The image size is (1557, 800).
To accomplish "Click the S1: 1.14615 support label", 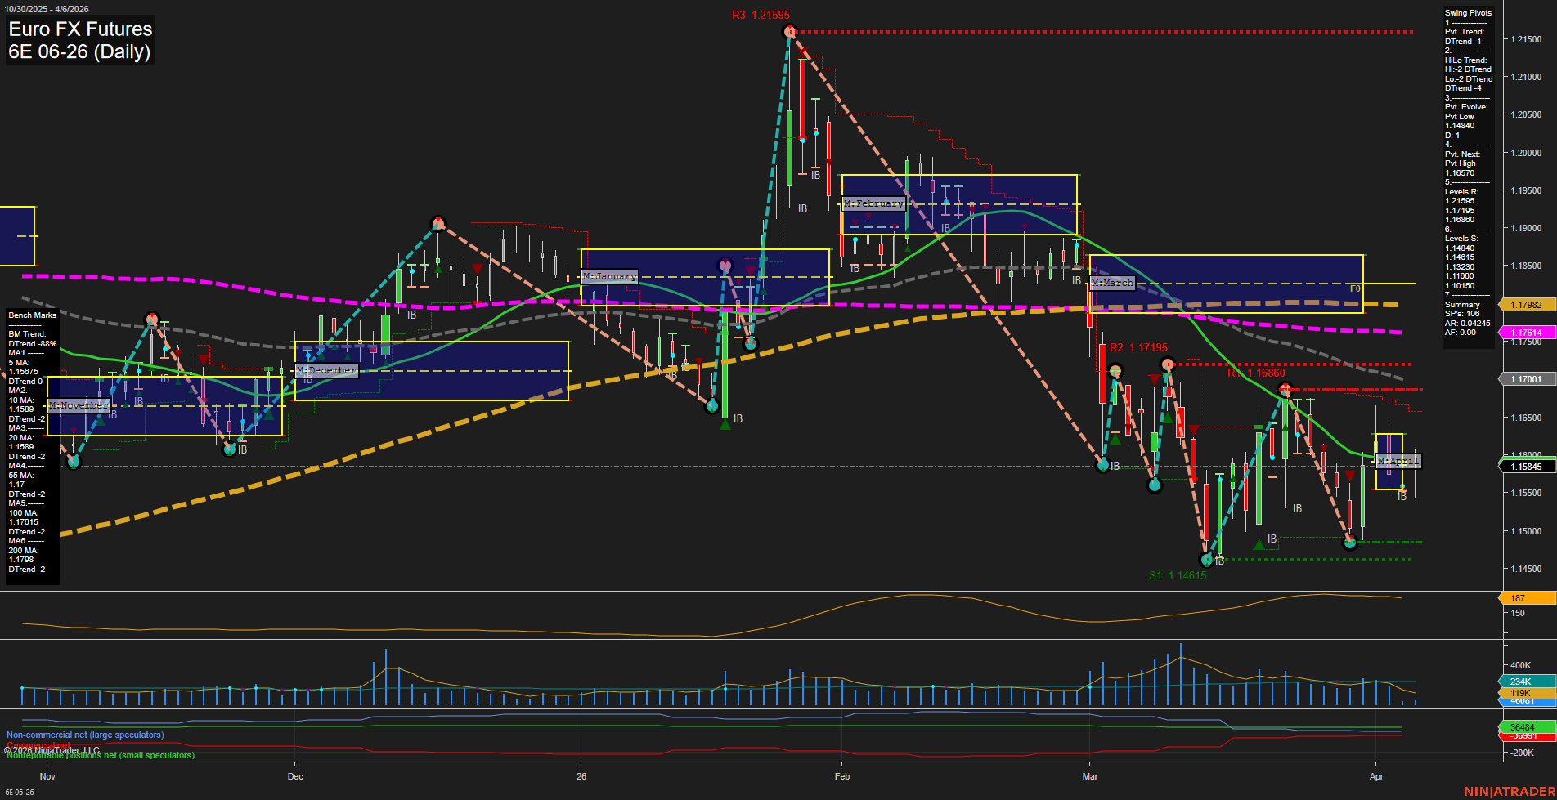I will [x=1178, y=575].
